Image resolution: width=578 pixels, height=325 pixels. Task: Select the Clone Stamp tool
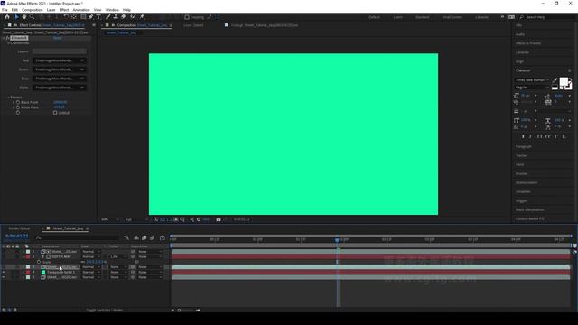point(116,17)
